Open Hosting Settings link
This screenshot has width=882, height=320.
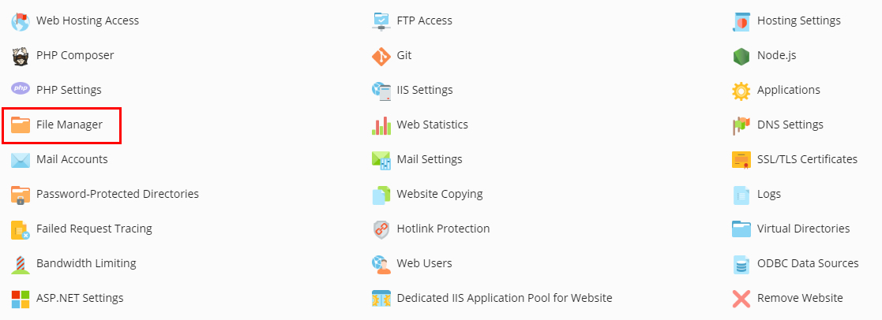pos(799,20)
